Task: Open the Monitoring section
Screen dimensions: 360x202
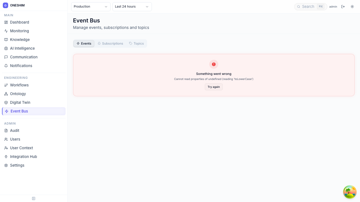Action: 19,31
